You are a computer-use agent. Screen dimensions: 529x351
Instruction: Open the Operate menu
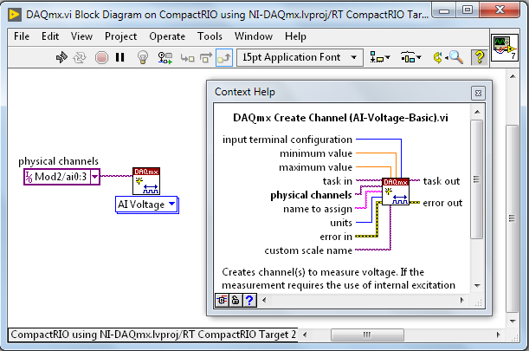[166, 36]
